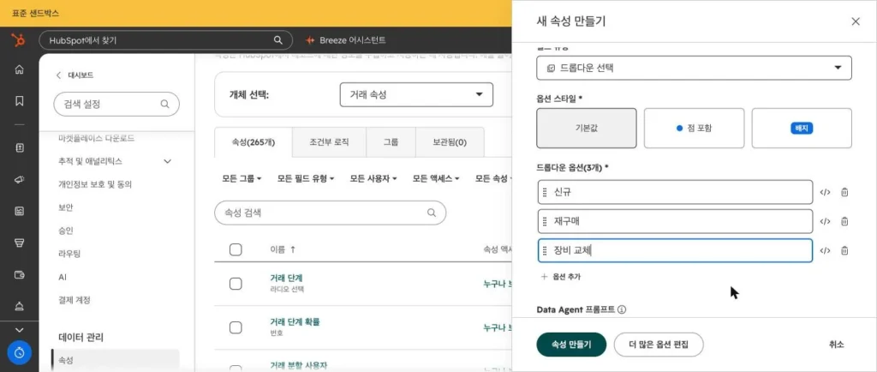This screenshot has height=372, width=877.
Task: Open 거래 단계 확률 property link
Action: [x=295, y=321]
